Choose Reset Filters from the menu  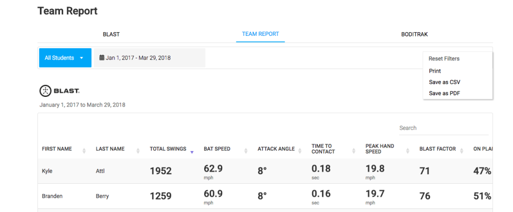[444, 59]
